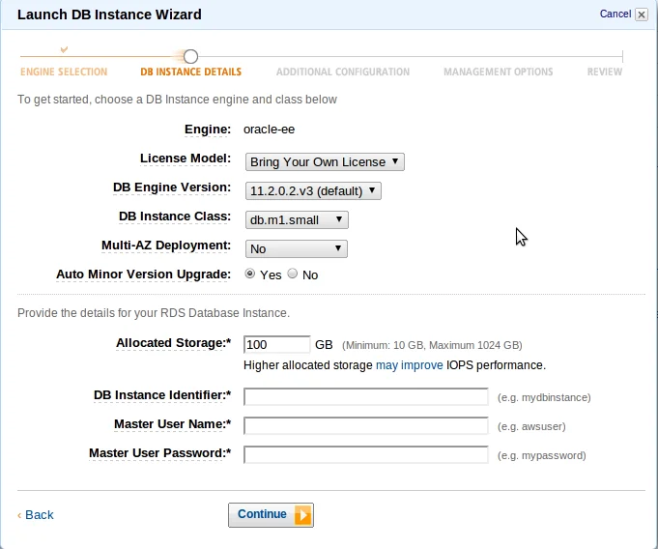Open the 'may improve' link

[409, 365]
